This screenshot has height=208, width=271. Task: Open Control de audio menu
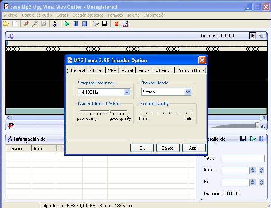point(37,15)
